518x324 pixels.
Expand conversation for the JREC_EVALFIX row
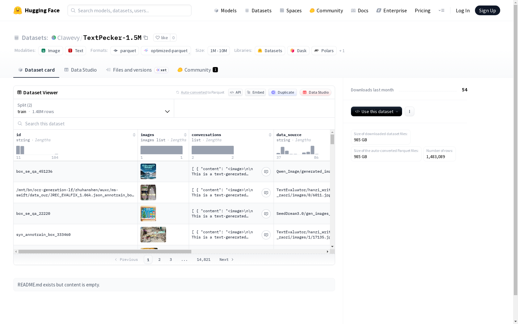pos(266,193)
